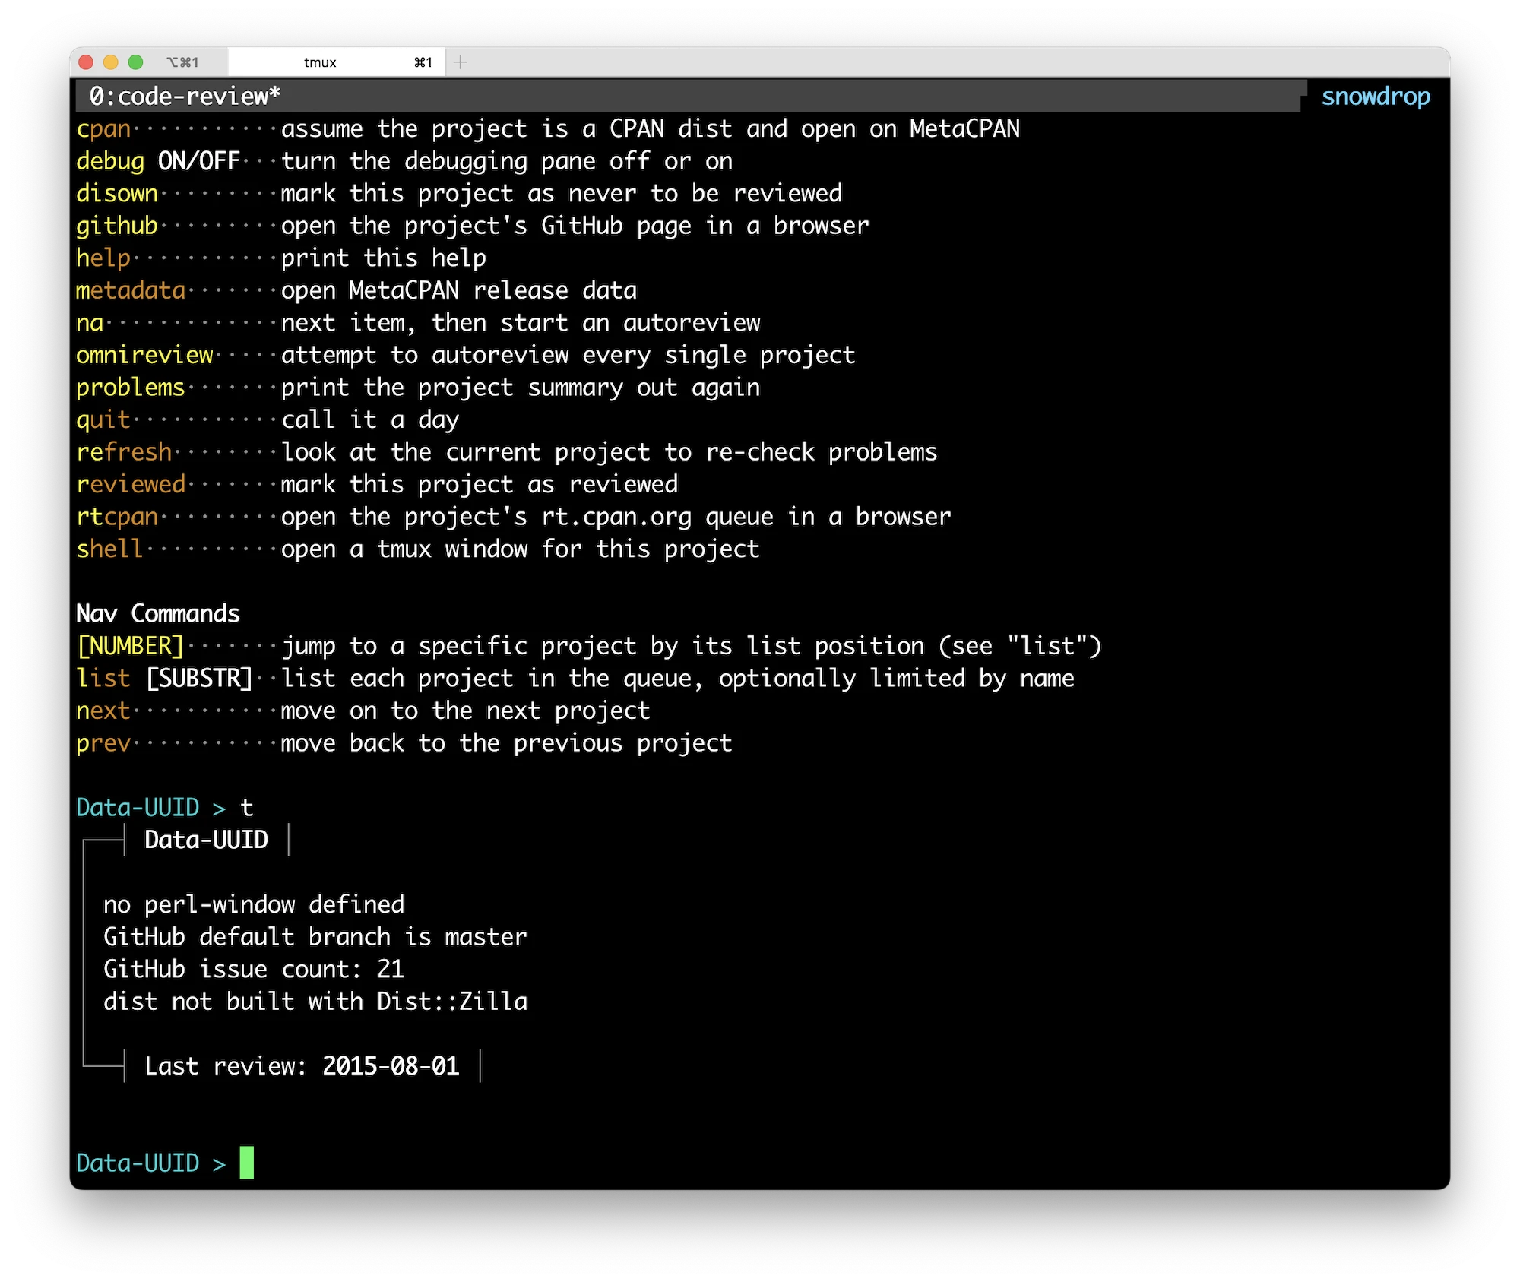Viewport: 1520px width, 1282px height.
Task: Toggle the debug ON/OFF option
Action: (x=159, y=160)
